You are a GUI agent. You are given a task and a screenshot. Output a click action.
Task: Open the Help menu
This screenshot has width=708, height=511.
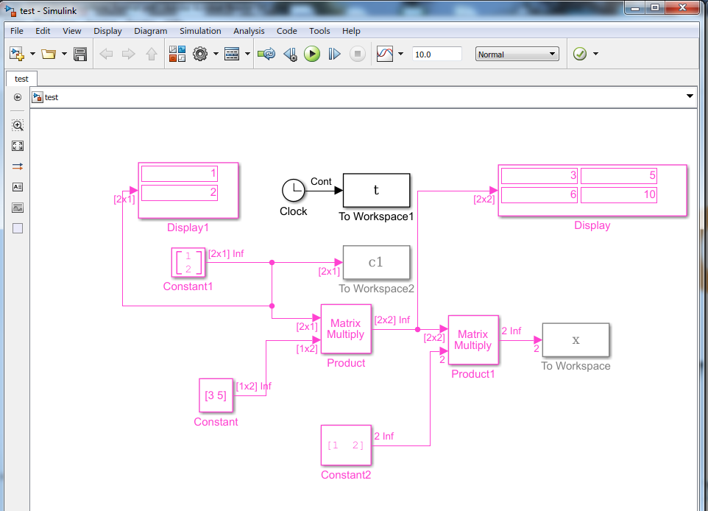click(351, 31)
